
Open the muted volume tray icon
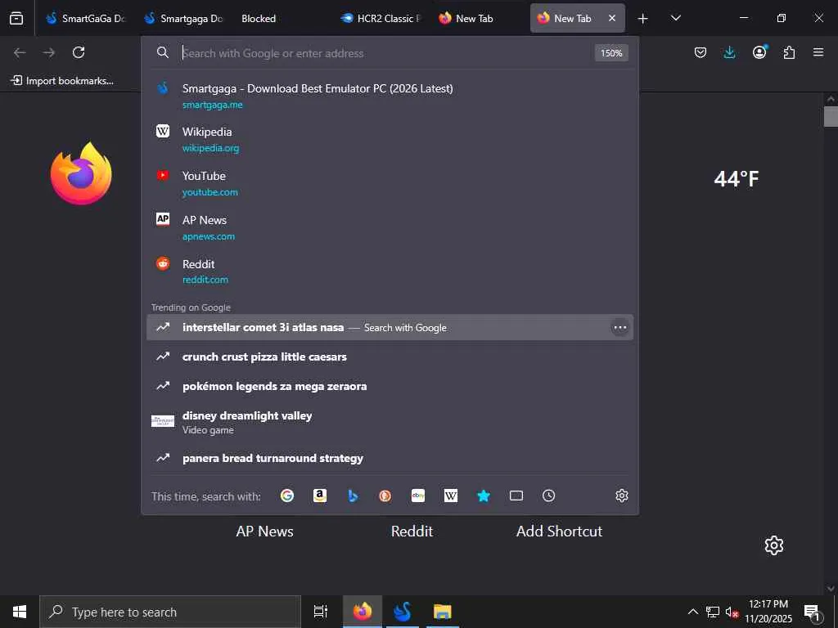click(732, 612)
